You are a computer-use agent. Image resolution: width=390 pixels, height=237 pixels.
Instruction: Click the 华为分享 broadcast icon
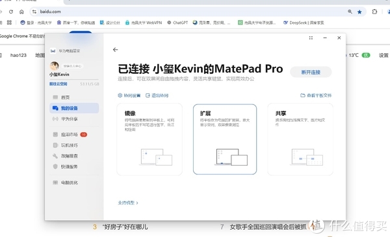pos(55,119)
